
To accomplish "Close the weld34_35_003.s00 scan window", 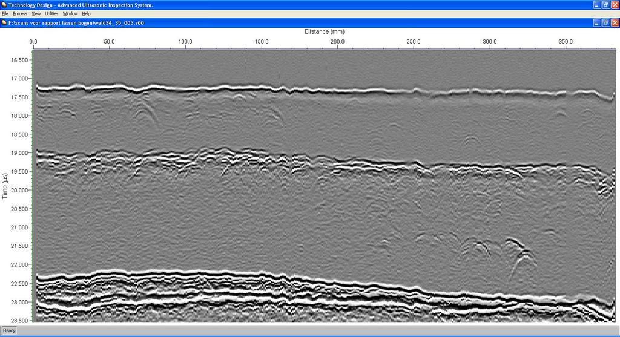I will coord(615,23).
